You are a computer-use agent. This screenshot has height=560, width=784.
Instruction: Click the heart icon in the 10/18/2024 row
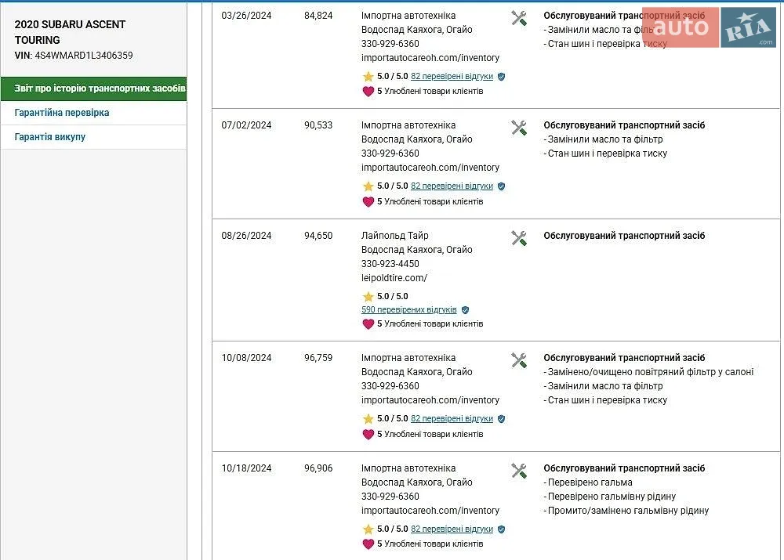368,544
